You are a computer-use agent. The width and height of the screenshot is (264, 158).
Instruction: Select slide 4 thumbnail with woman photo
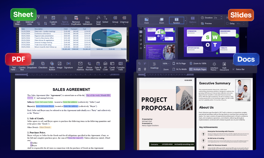tap(161, 52)
